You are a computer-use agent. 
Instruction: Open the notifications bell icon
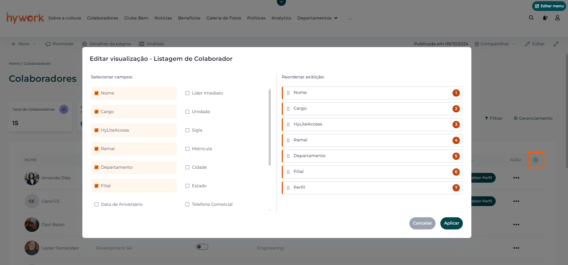[x=545, y=18]
